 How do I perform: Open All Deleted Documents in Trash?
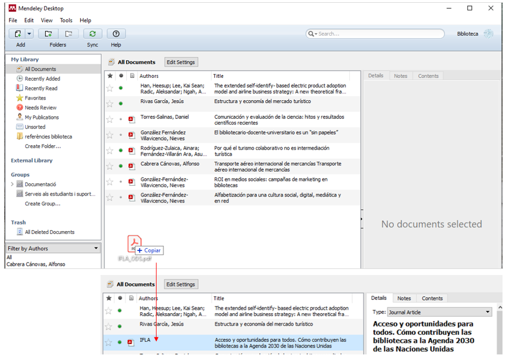(x=49, y=232)
